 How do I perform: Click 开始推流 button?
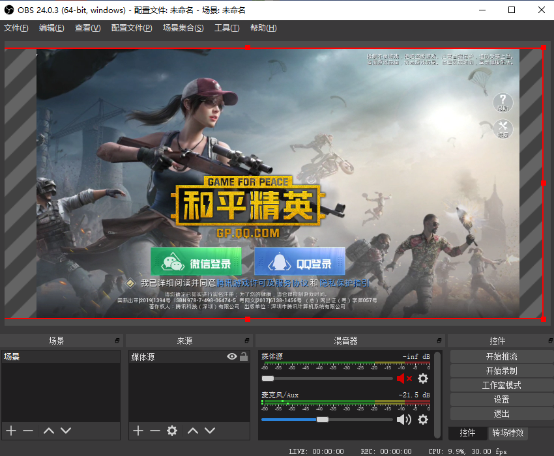tap(502, 357)
